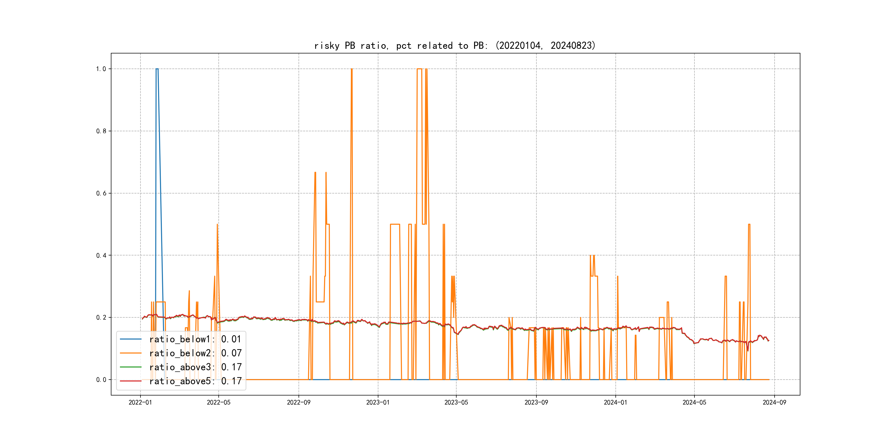Click the blue ratio_below1 legend line
The width and height of the screenshot is (889, 444).
[130, 339]
